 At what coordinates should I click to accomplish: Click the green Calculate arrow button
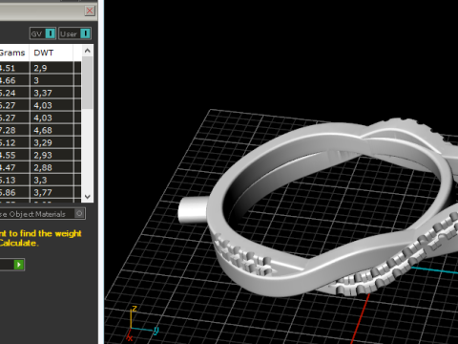(x=19, y=265)
